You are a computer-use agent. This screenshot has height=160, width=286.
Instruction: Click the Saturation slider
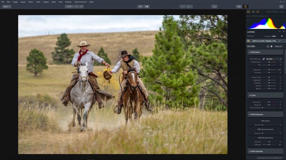pyautogui.click(x=269, y=102)
